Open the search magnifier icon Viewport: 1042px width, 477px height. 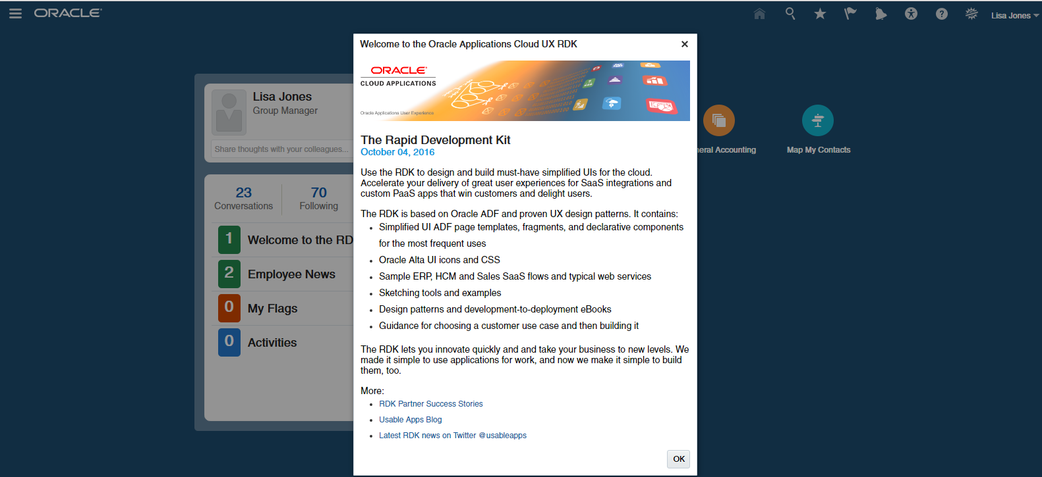click(790, 14)
